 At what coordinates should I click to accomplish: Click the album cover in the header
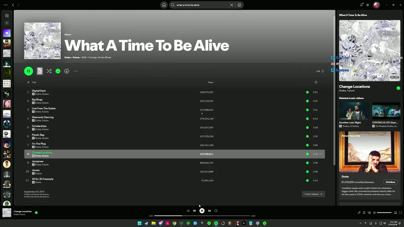(42, 41)
